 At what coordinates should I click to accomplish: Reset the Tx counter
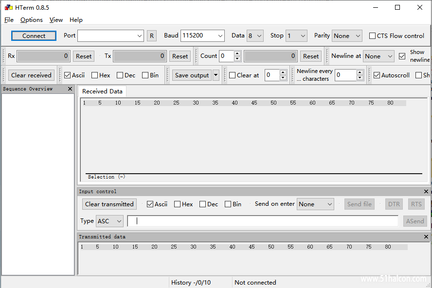(x=180, y=56)
